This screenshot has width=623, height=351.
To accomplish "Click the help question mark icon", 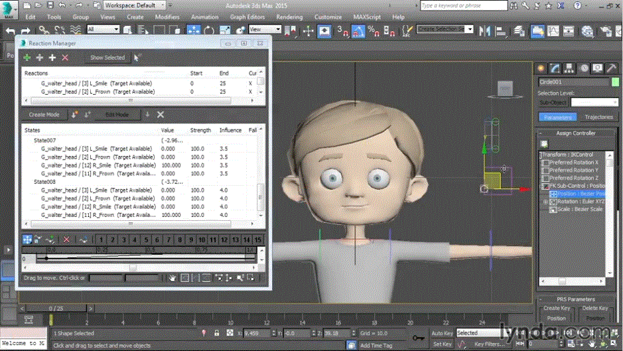I will pyautogui.click(x=578, y=5).
